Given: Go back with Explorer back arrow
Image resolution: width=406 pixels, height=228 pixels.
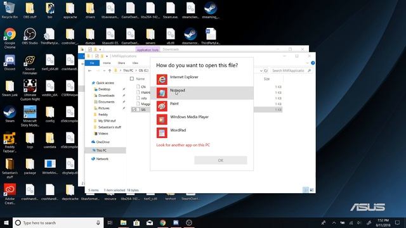Looking at the screenshot, I should click(89, 70).
